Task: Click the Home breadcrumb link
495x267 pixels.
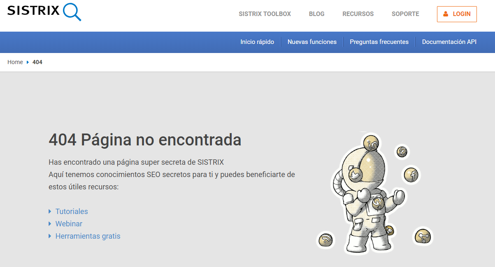Action: [x=15, y=62]
